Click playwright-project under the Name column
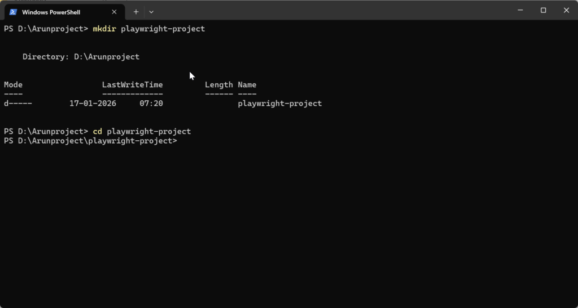Viewport: 578px width, 308px height. point(280,104)
